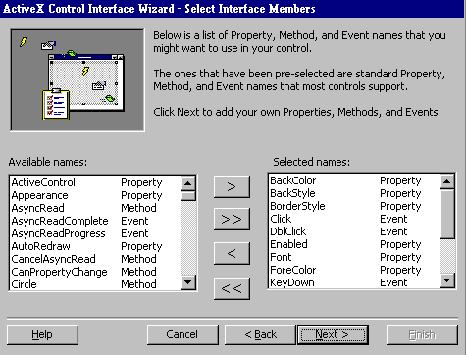Select AutoRedraw property in Available names
Image resolution: width=466 pixels, height=355 pixels.
(x=95, y=246)
